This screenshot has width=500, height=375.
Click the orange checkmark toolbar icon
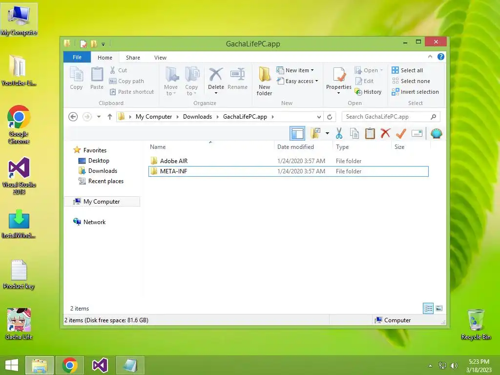point(401,133)
